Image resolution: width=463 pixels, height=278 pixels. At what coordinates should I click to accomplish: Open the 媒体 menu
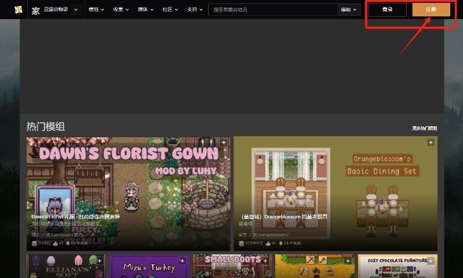pyautogui.click(x=145, y=10)
